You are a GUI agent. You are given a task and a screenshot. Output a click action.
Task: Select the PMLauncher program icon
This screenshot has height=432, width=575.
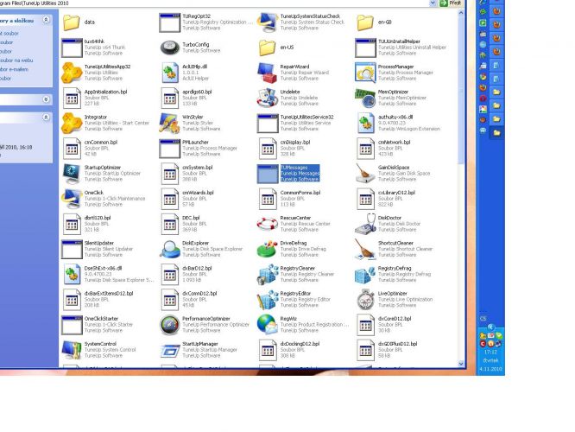point(169,149)
